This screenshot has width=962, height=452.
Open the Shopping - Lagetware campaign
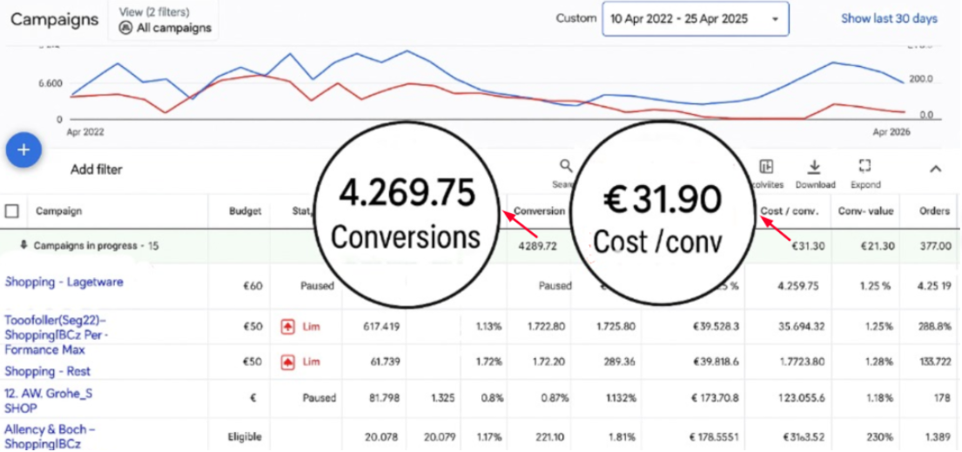pos(64,282)
